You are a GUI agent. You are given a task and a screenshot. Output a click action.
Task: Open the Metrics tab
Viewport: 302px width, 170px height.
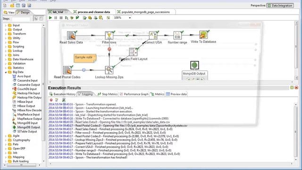pyautogui.click(x=158, y=94)
